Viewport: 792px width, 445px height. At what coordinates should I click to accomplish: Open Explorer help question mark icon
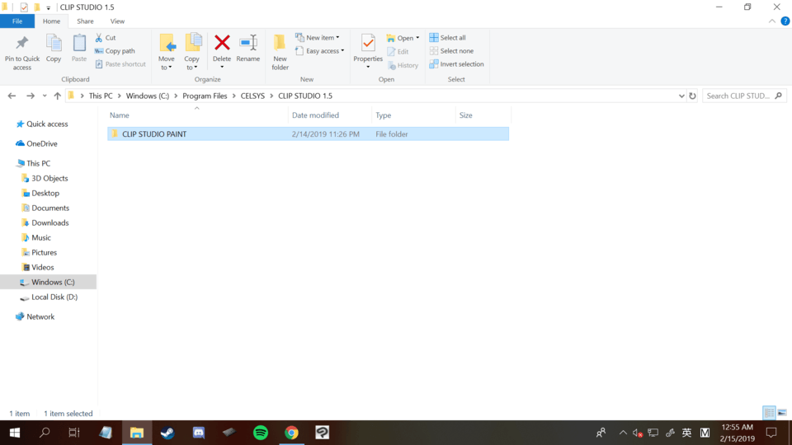tap(785, 21)
